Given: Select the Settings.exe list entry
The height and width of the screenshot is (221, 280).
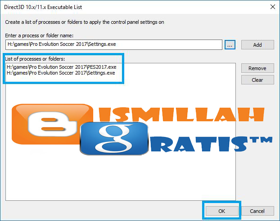Looking at the screenshot, I should pyautogui.click(x=61, y=73).
